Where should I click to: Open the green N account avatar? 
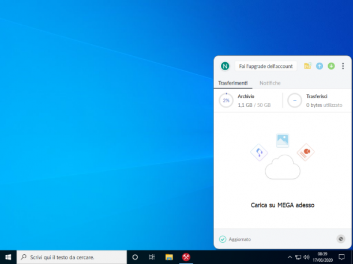coord(225,66)
